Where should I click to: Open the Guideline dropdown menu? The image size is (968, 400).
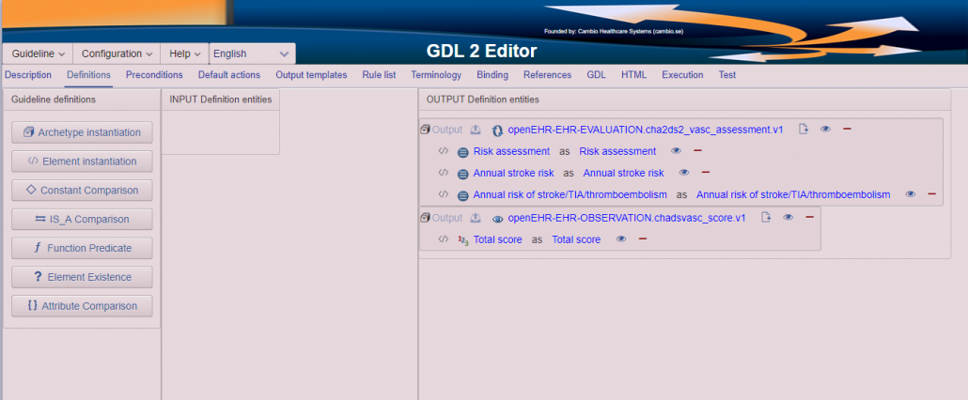[39, 54]
